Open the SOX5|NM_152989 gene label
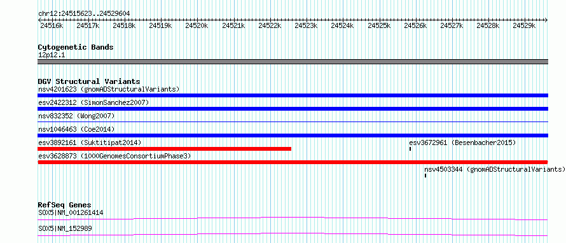Screen dimensions: 566x243 point(65,228)
